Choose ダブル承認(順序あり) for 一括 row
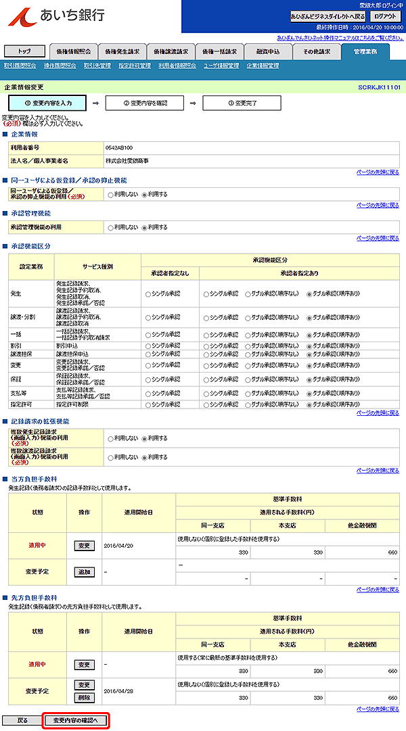406x731 pixels. pyautogui.click(x=309, y=335)
